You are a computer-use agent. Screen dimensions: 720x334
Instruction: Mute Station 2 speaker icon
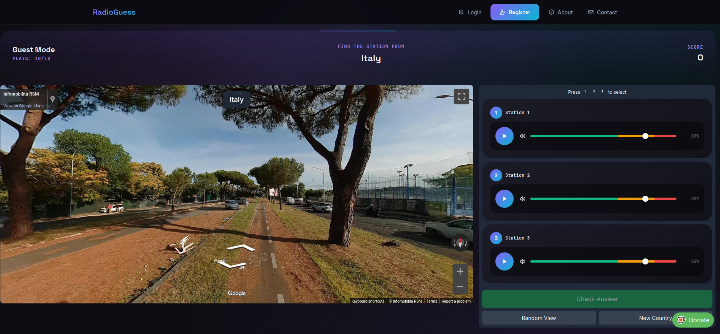(523, 199)
